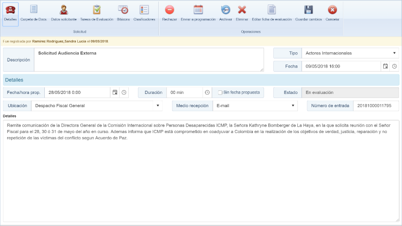Expand the Tipo dropdown arrow
402x226 pixels.
[x=394, y=53]
